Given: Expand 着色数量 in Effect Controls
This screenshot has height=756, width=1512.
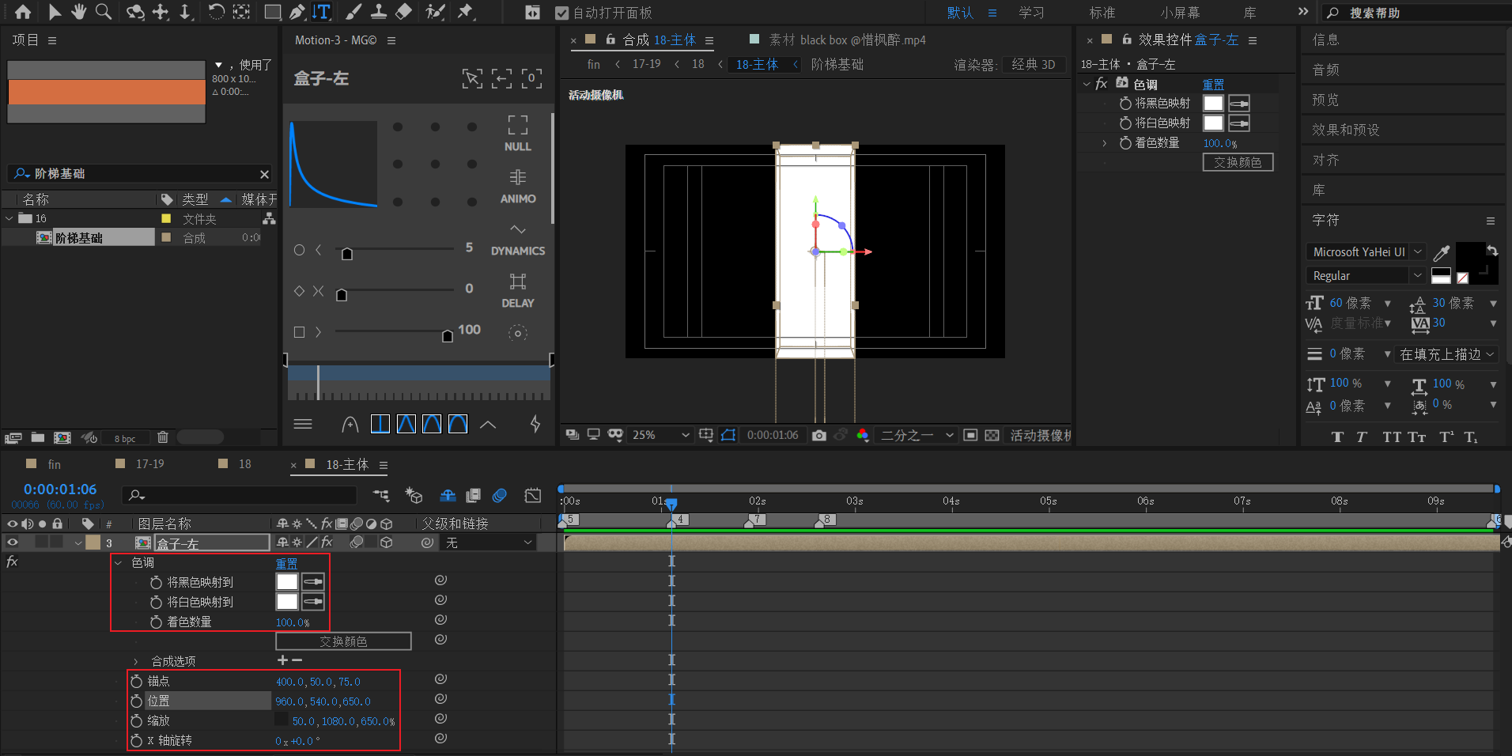Looking at the screenshot, I should coord(1105,143).
